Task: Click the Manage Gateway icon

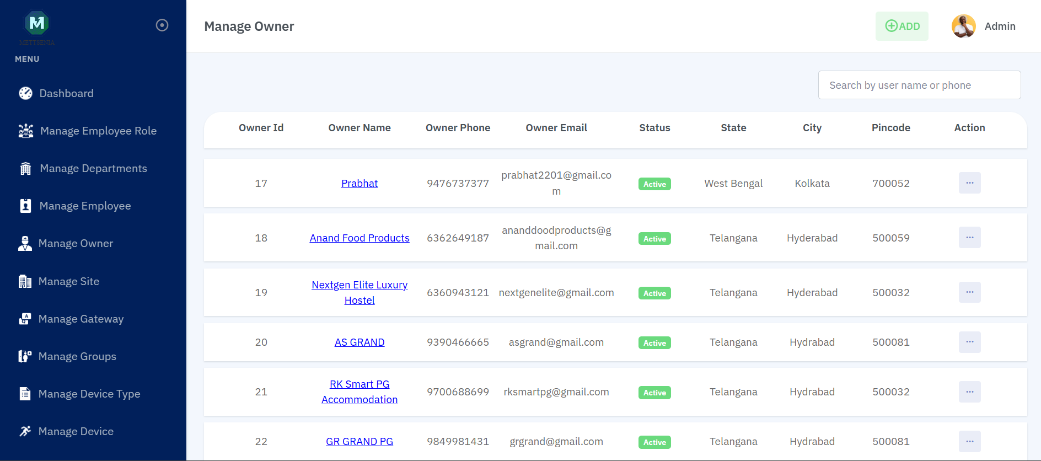Action: [x=25, y=319]
